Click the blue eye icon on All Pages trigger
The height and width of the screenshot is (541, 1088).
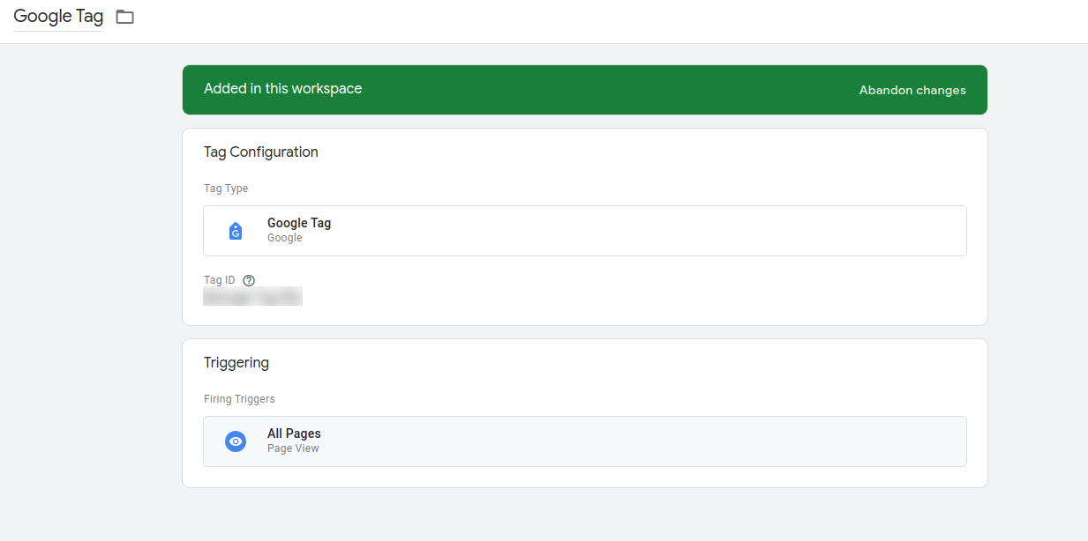(235, 441)
